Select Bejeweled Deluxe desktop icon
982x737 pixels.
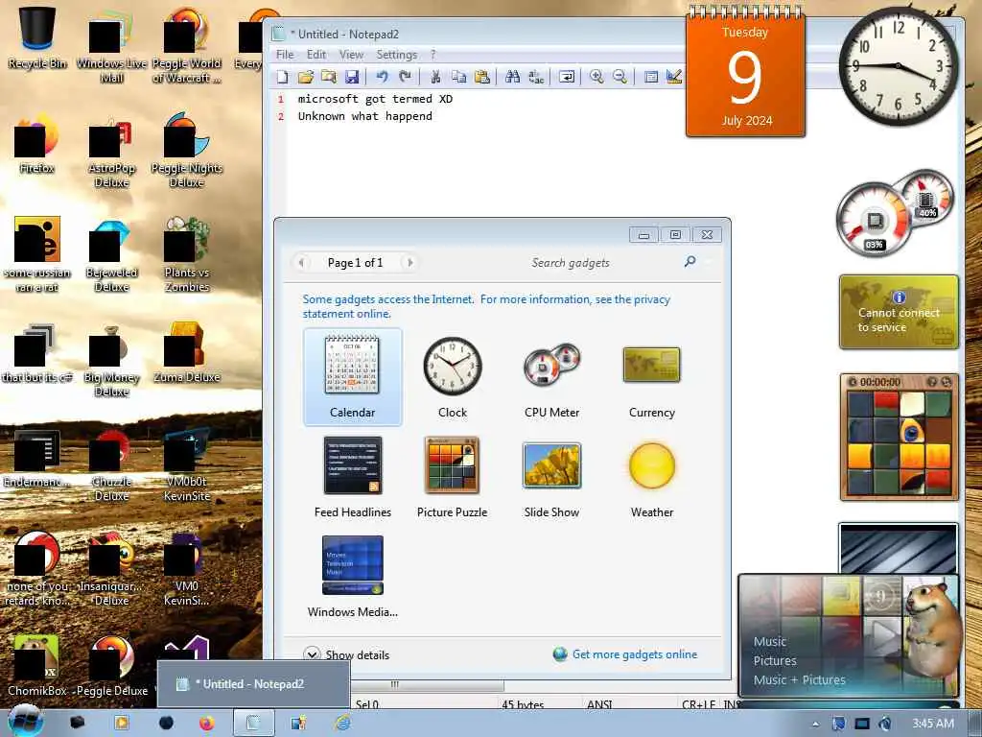(x=111, y=253)
